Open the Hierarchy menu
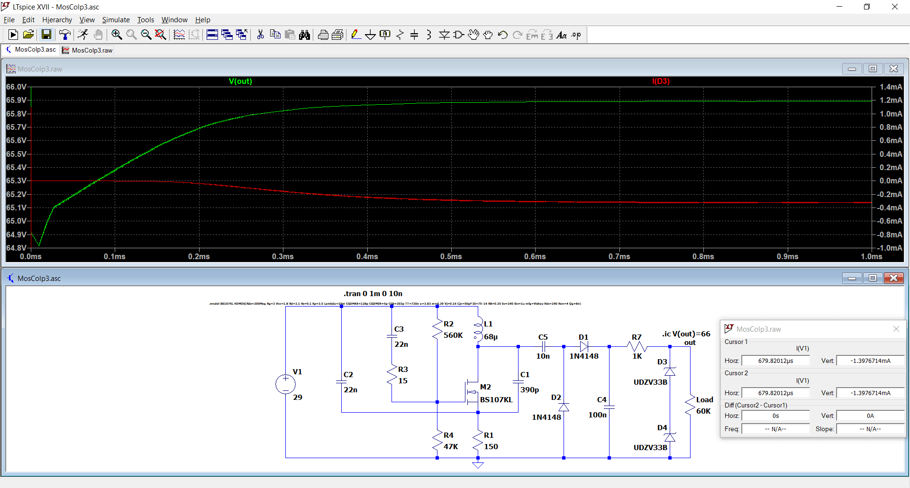This screenshot has width=910, height=488. click(57, 19)
